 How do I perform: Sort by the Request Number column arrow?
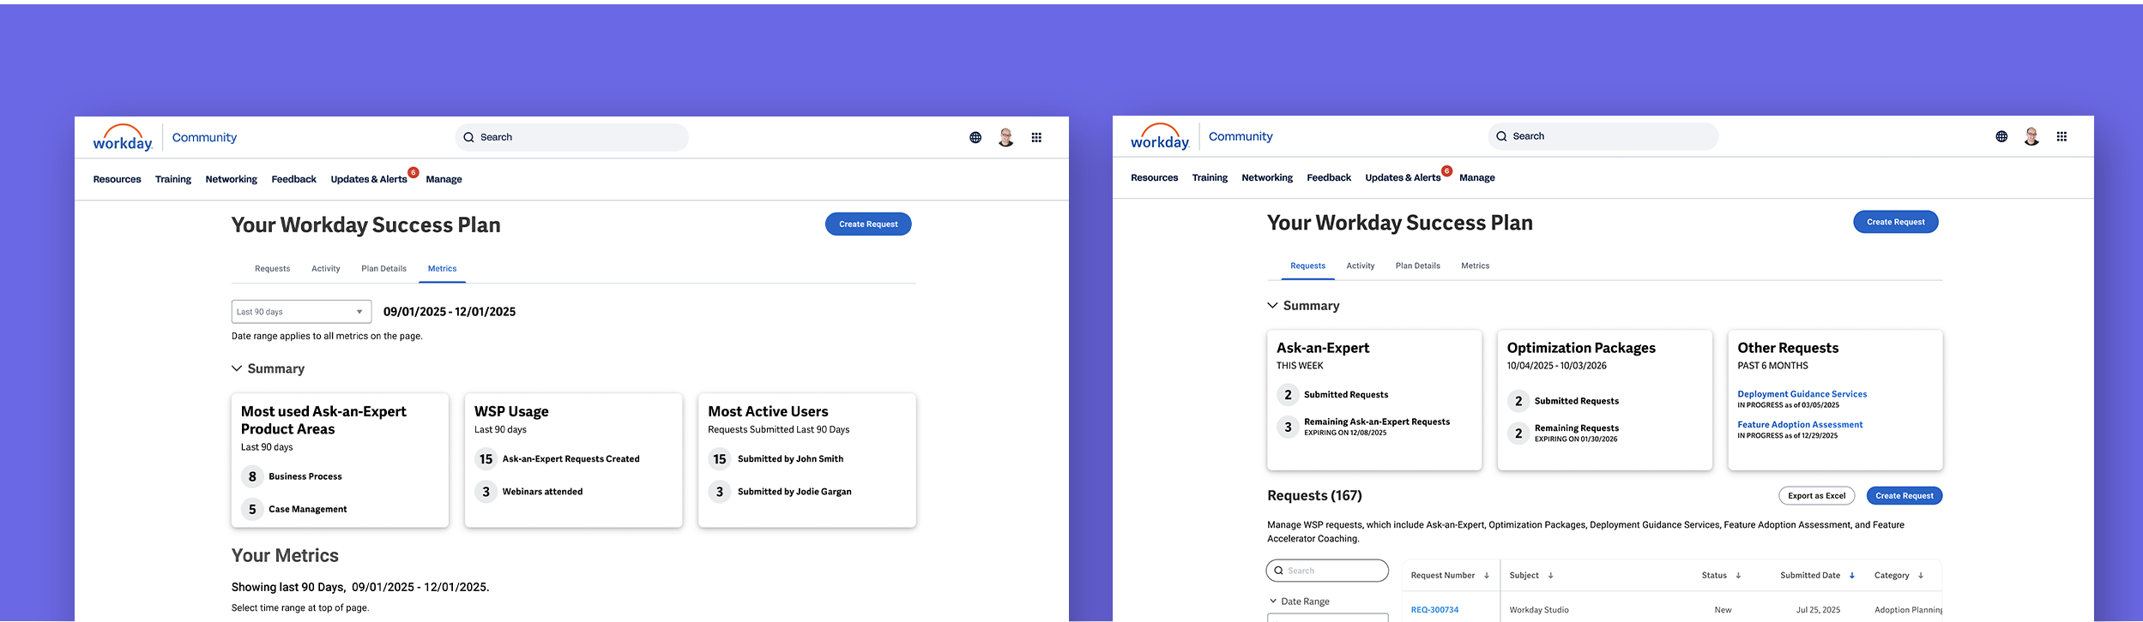pos(1487,576)
